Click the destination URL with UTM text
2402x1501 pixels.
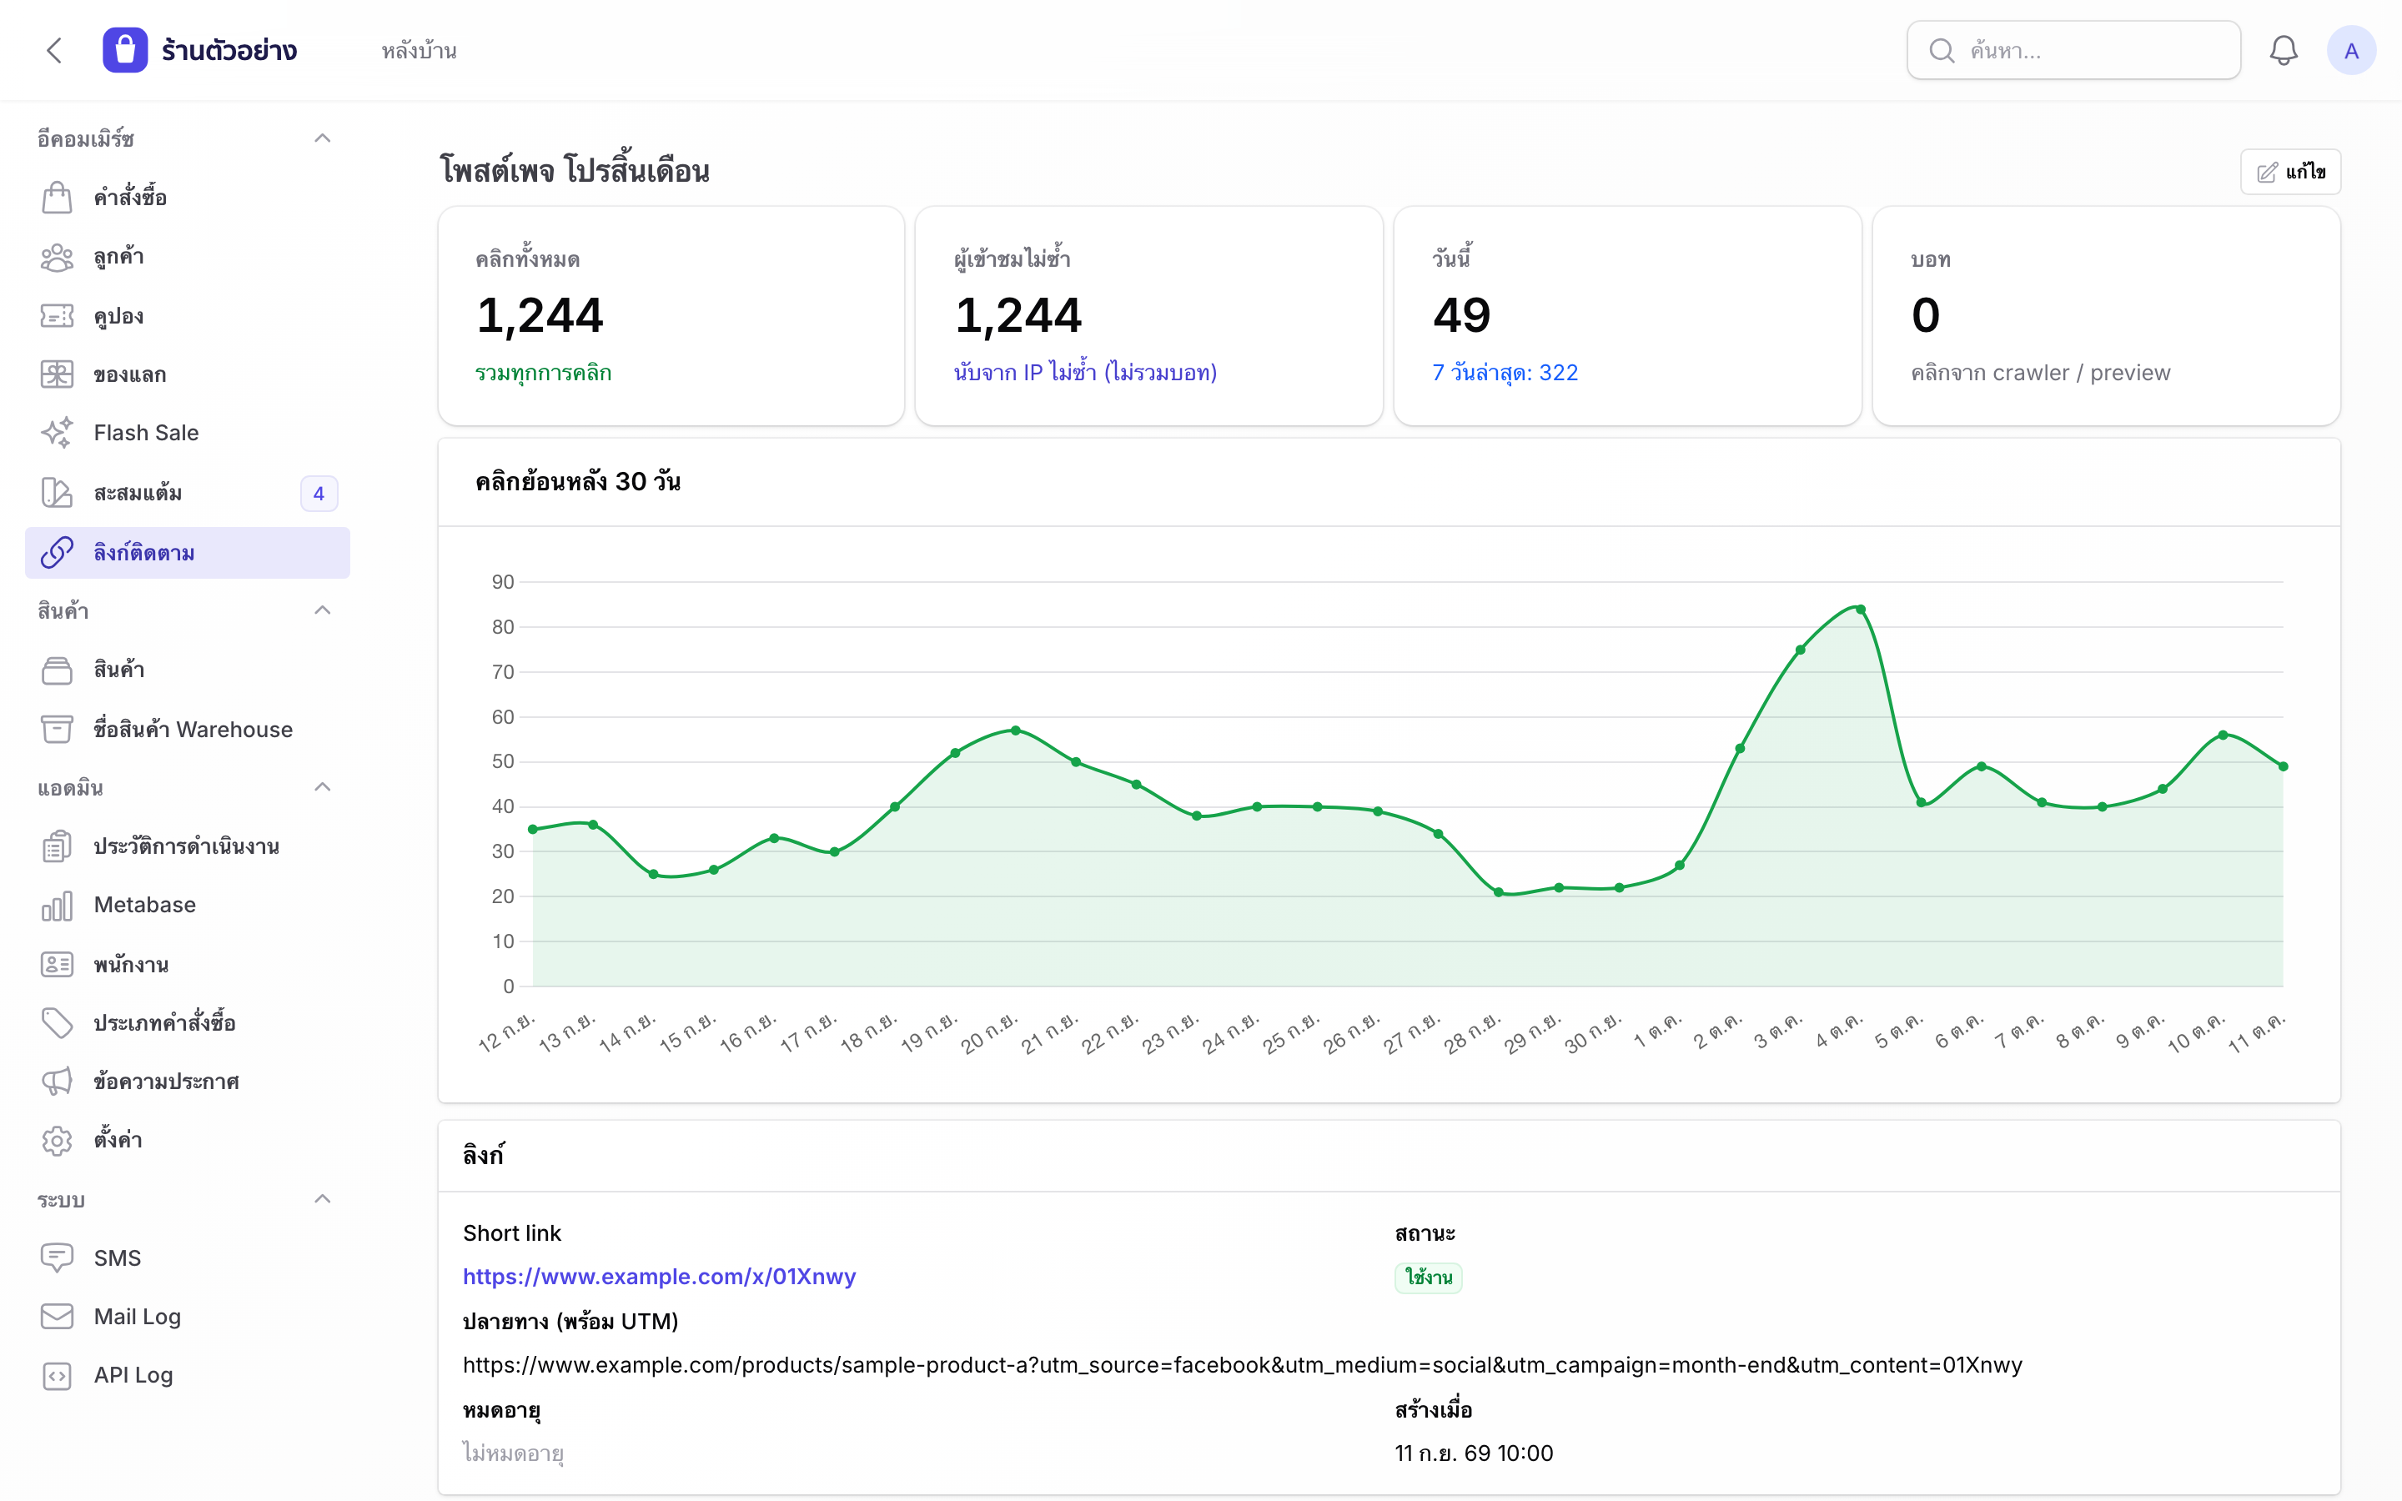click(x=1242, y=1365)
